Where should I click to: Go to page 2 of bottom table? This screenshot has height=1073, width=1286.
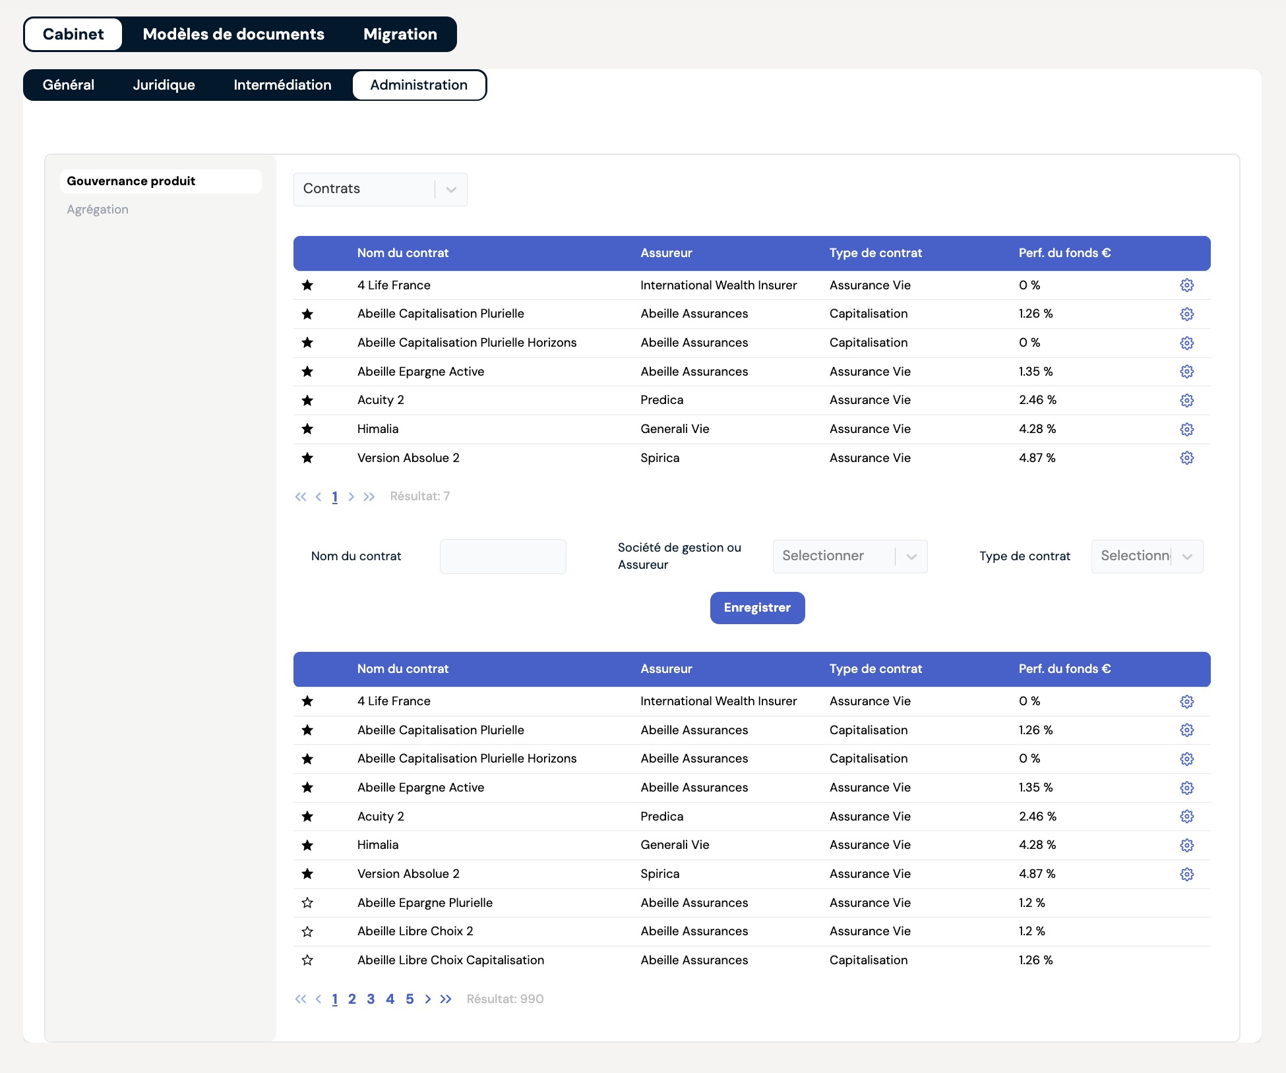point(352,999)
